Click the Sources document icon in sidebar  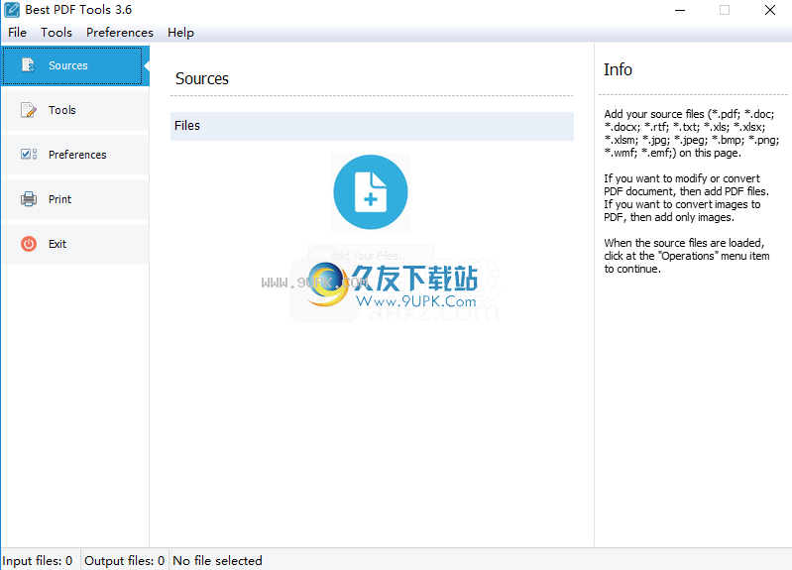29,65
